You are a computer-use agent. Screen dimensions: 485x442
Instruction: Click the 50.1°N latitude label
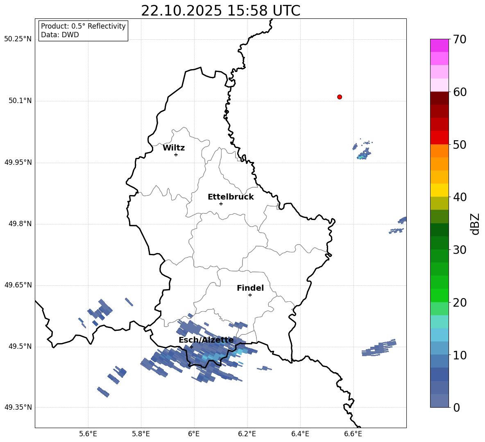20,101
